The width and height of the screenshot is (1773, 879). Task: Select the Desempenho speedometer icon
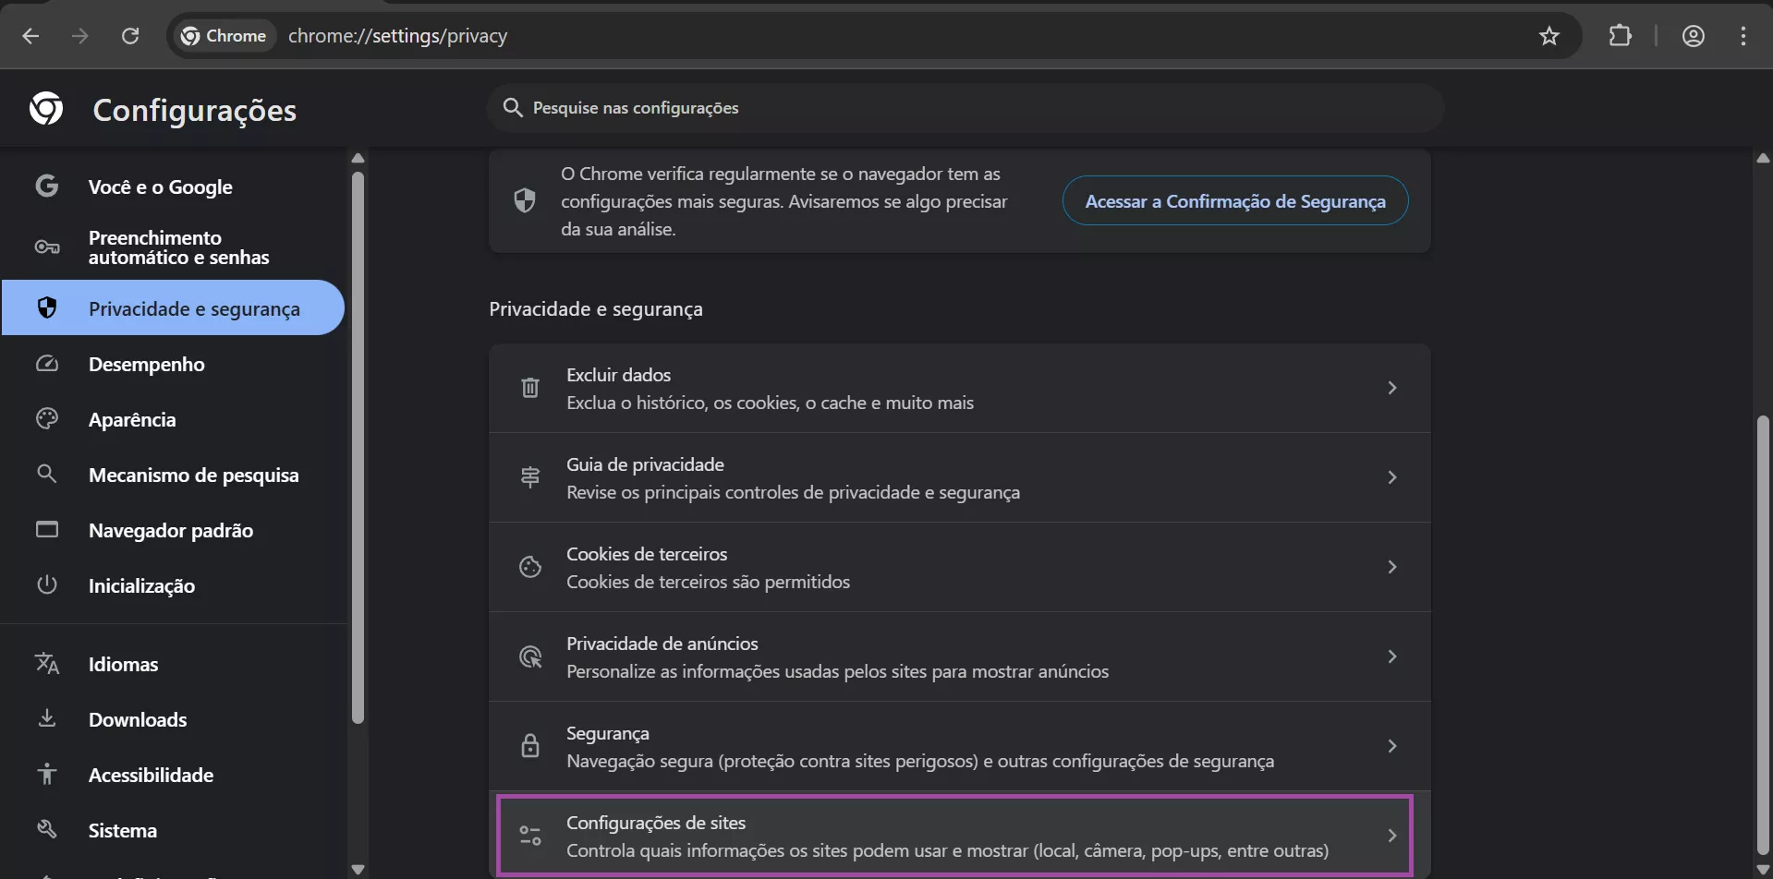(47, 363)
